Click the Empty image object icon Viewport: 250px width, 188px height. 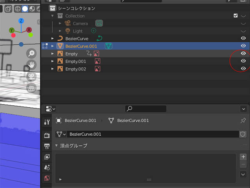pos(60,54)
